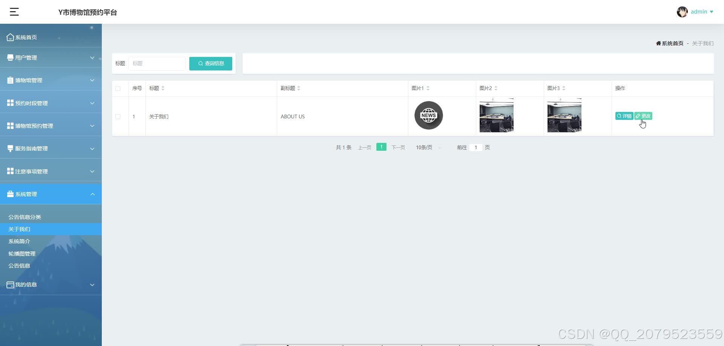Click the breadcrumb home icon
Image resolution: width=724 pixels, height=346 pixels.
[658, 43]
